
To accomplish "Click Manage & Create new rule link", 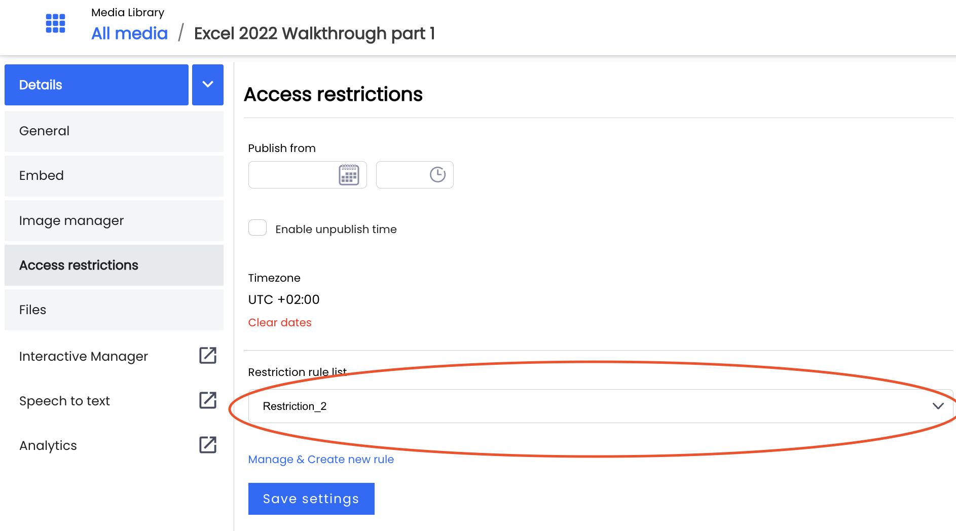I will tap(321, 459).
